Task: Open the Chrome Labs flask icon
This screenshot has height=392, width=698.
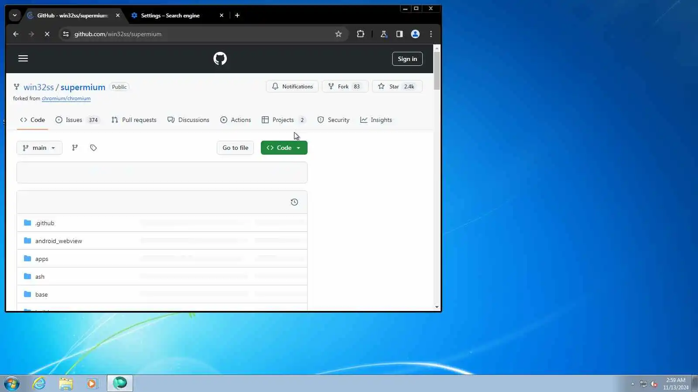Action: (383, 34)
